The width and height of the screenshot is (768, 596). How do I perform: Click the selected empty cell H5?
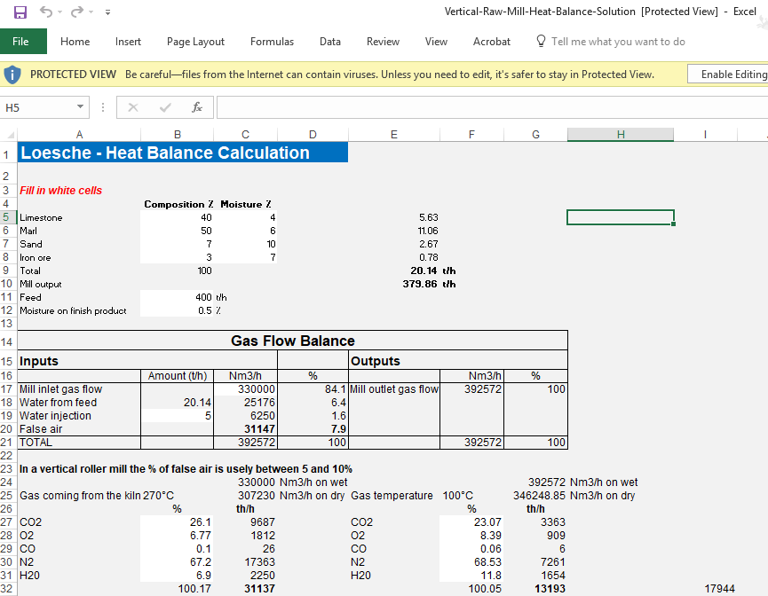coord(621,217)
